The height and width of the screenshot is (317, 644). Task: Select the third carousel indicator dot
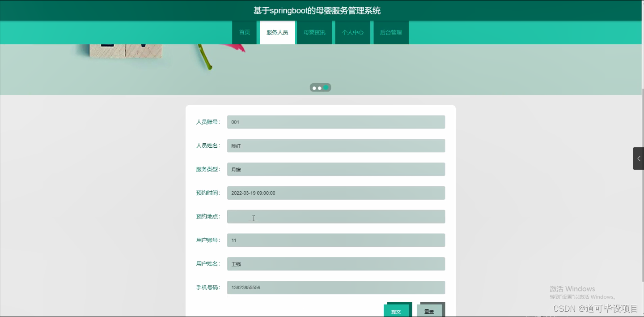tap(326, 88)
